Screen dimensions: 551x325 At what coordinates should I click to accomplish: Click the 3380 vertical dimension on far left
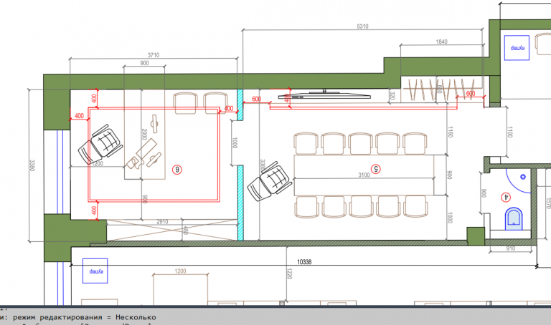(32, 165)
